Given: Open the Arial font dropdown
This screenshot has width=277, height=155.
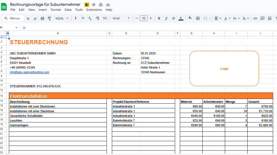Looking at the screenshot, I should coord(121,18).
